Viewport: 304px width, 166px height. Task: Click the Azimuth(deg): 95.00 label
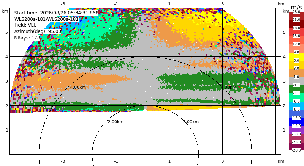click(38, 31)
